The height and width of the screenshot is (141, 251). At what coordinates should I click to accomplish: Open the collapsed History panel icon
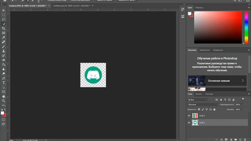click(183, 9)
